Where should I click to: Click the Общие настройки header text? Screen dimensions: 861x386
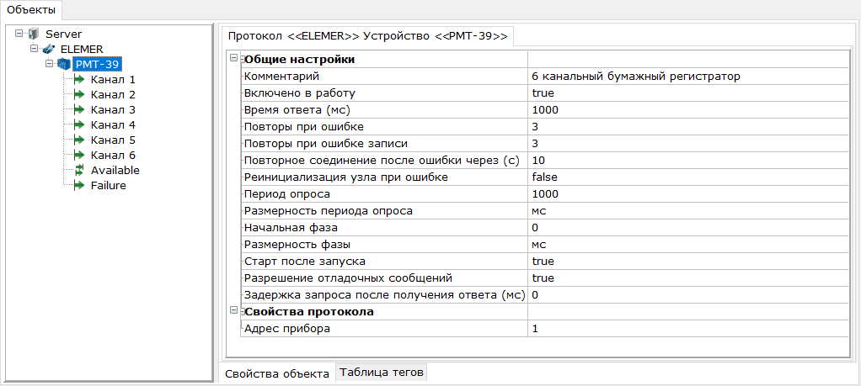299,59
